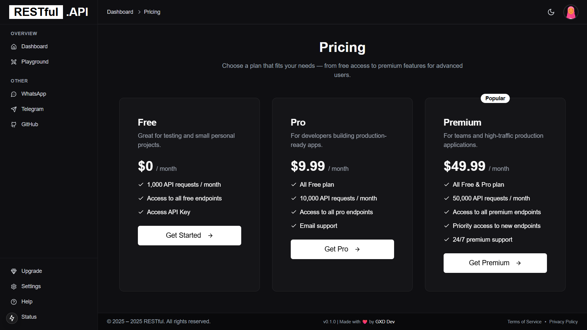The height and width of the screenshot is (330, 587).
Task: Open Settings gear in sidebar
Action: point(14,287)
